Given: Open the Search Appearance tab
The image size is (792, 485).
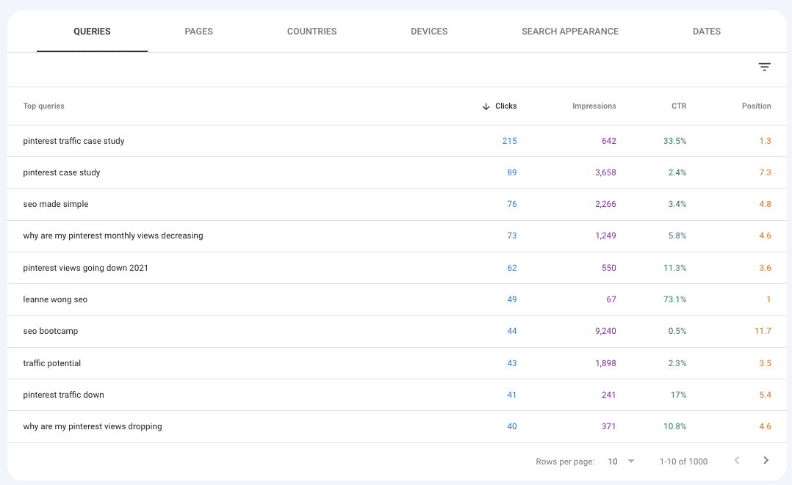Looking at the screenshot, I should click(570, 32).
